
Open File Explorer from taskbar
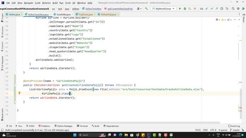(126, 135)
